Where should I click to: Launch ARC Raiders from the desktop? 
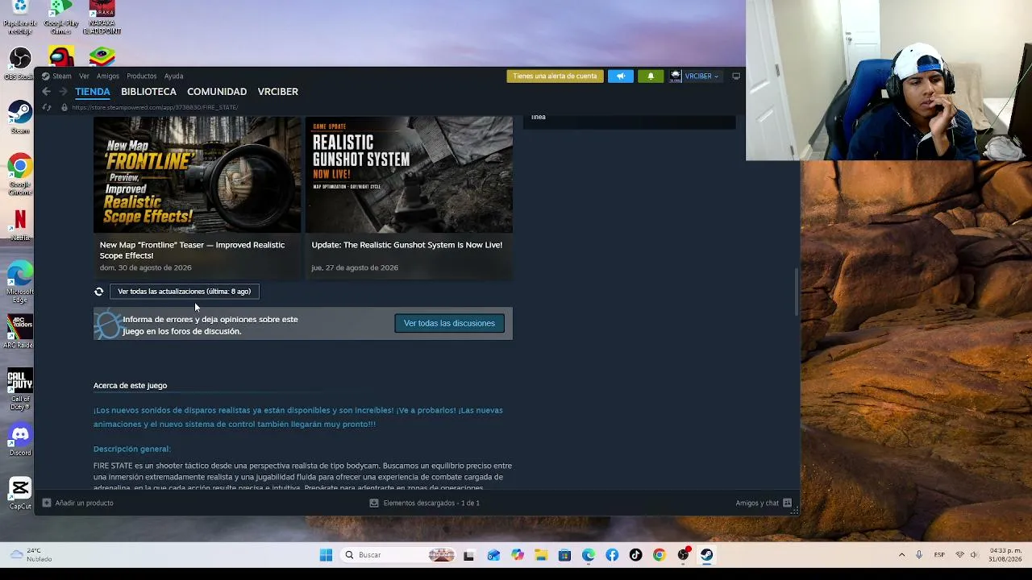[20, 331]
